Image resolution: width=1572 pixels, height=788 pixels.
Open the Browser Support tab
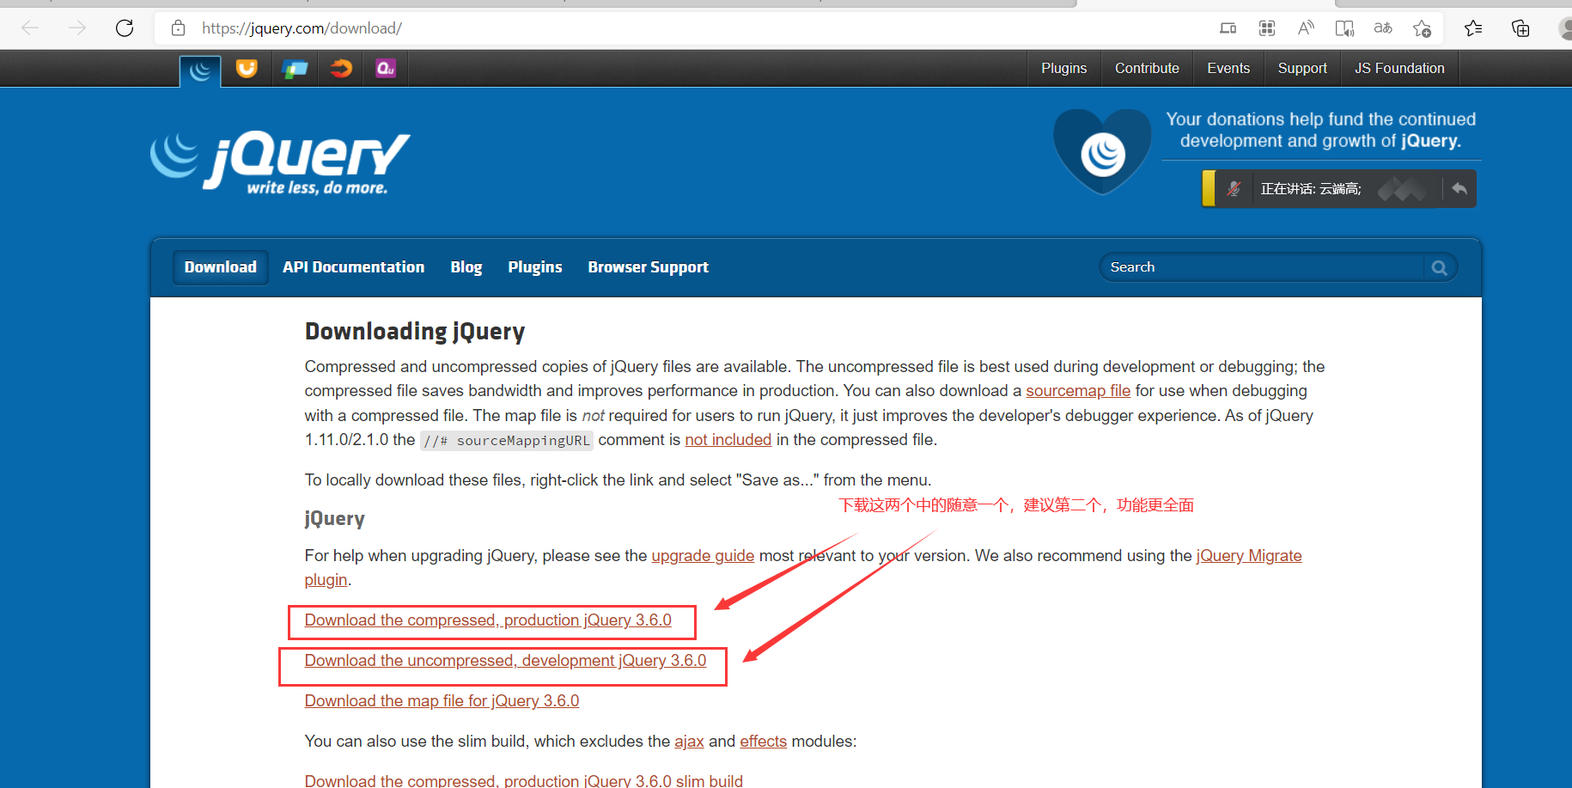[649, 267]
